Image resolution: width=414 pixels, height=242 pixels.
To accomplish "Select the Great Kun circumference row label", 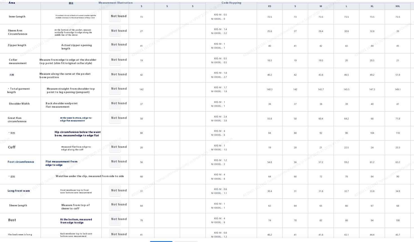I will (17, 120).
